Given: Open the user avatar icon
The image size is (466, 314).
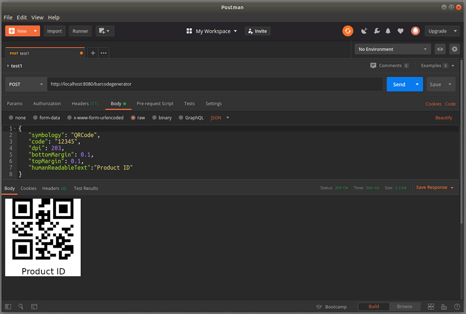Looking at the screenshot, I should coord(415,31).
